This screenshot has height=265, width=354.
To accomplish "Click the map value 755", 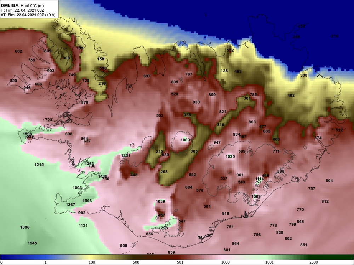I will pos(32,60).
